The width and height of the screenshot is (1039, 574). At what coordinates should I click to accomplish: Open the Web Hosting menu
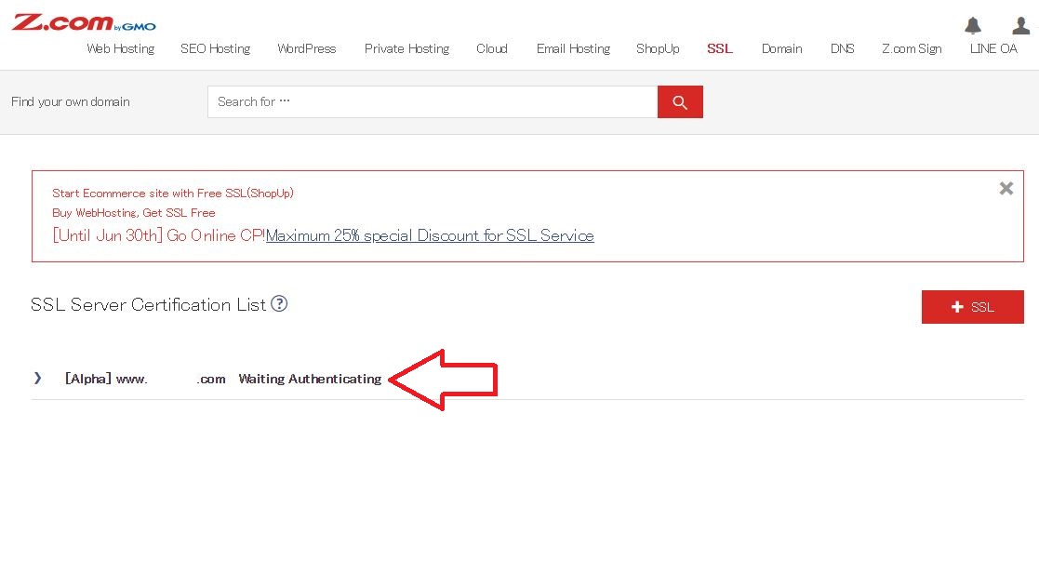pos(121,48)
